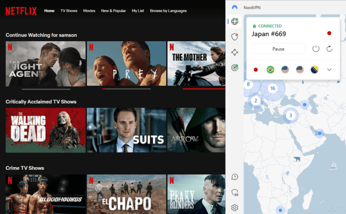Click the map cluster labeled 2
This screenshot has height=214, width=346.
(256, 101)
